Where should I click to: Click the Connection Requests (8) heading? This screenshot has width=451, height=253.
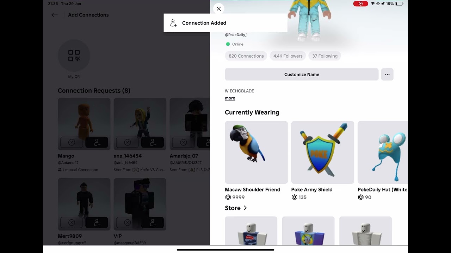94,91
